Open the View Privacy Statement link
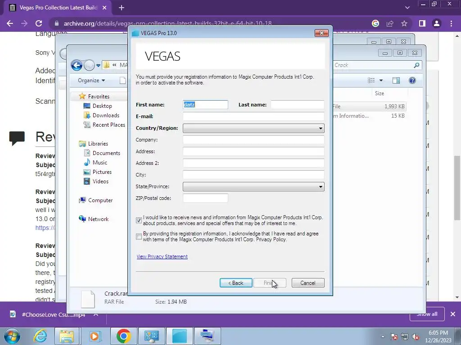461x345 pixels. [162, 257]
